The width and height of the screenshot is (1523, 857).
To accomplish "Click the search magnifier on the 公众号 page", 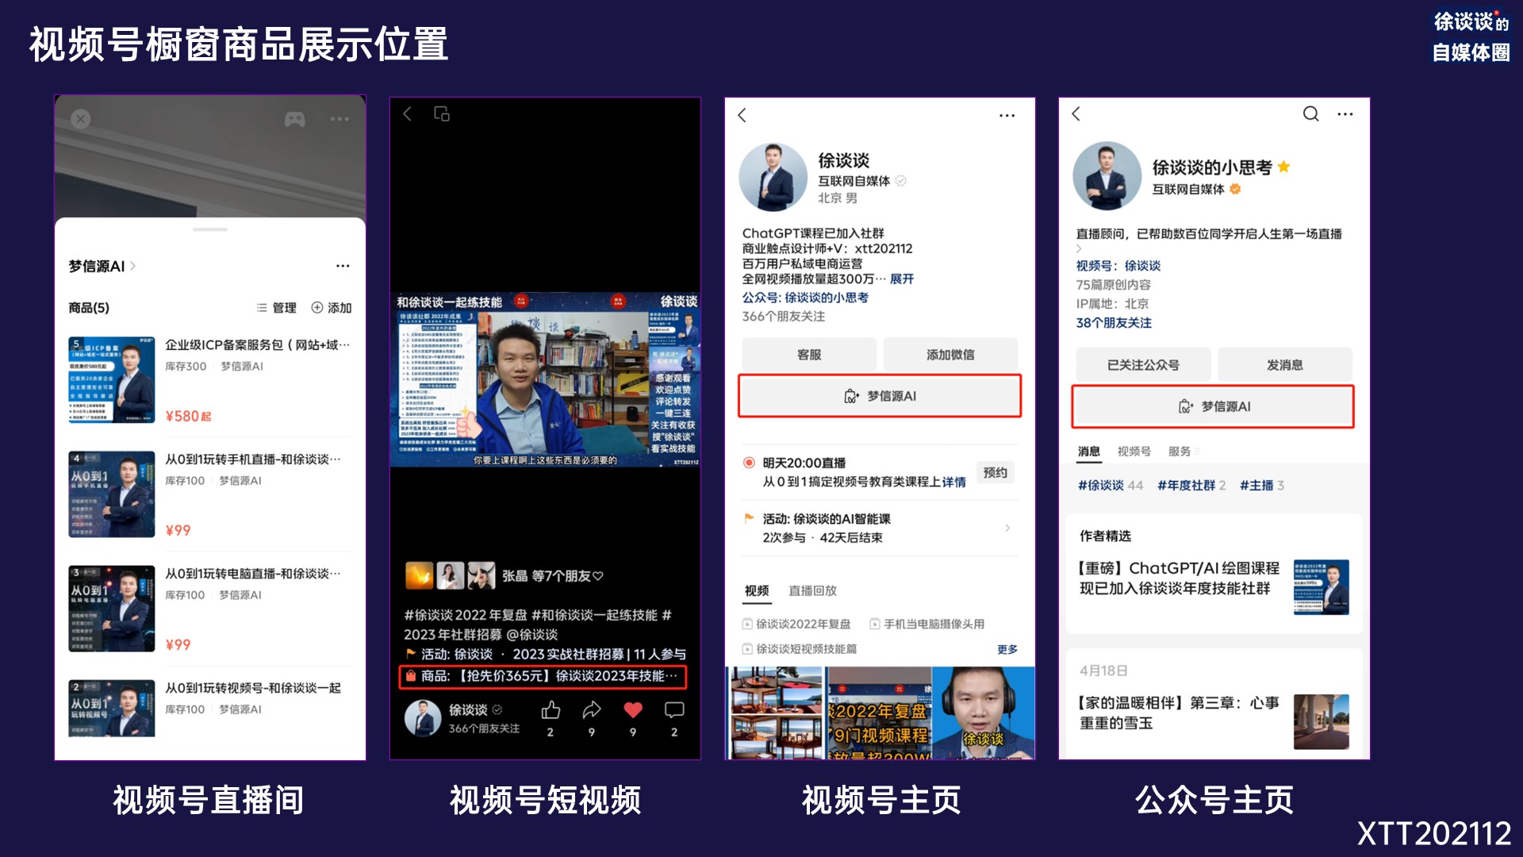I will click(x=1310, y=114).
